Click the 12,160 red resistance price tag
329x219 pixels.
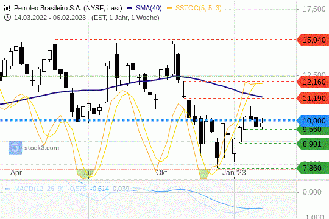point(313,82)
